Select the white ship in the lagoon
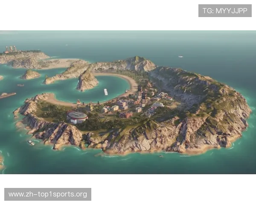This screenshot has height=205, width=256. click(105, 92)
